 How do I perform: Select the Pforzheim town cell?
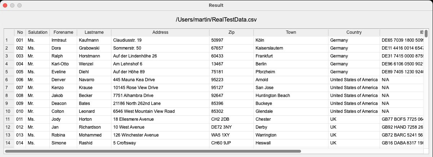coord(291,72)
